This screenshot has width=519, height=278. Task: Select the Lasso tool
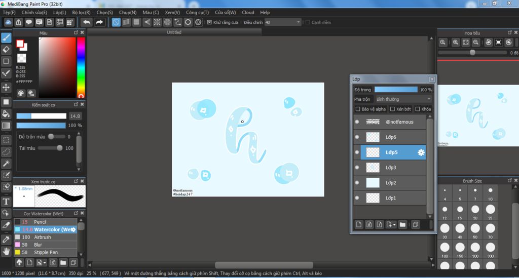tap(6, 152)
